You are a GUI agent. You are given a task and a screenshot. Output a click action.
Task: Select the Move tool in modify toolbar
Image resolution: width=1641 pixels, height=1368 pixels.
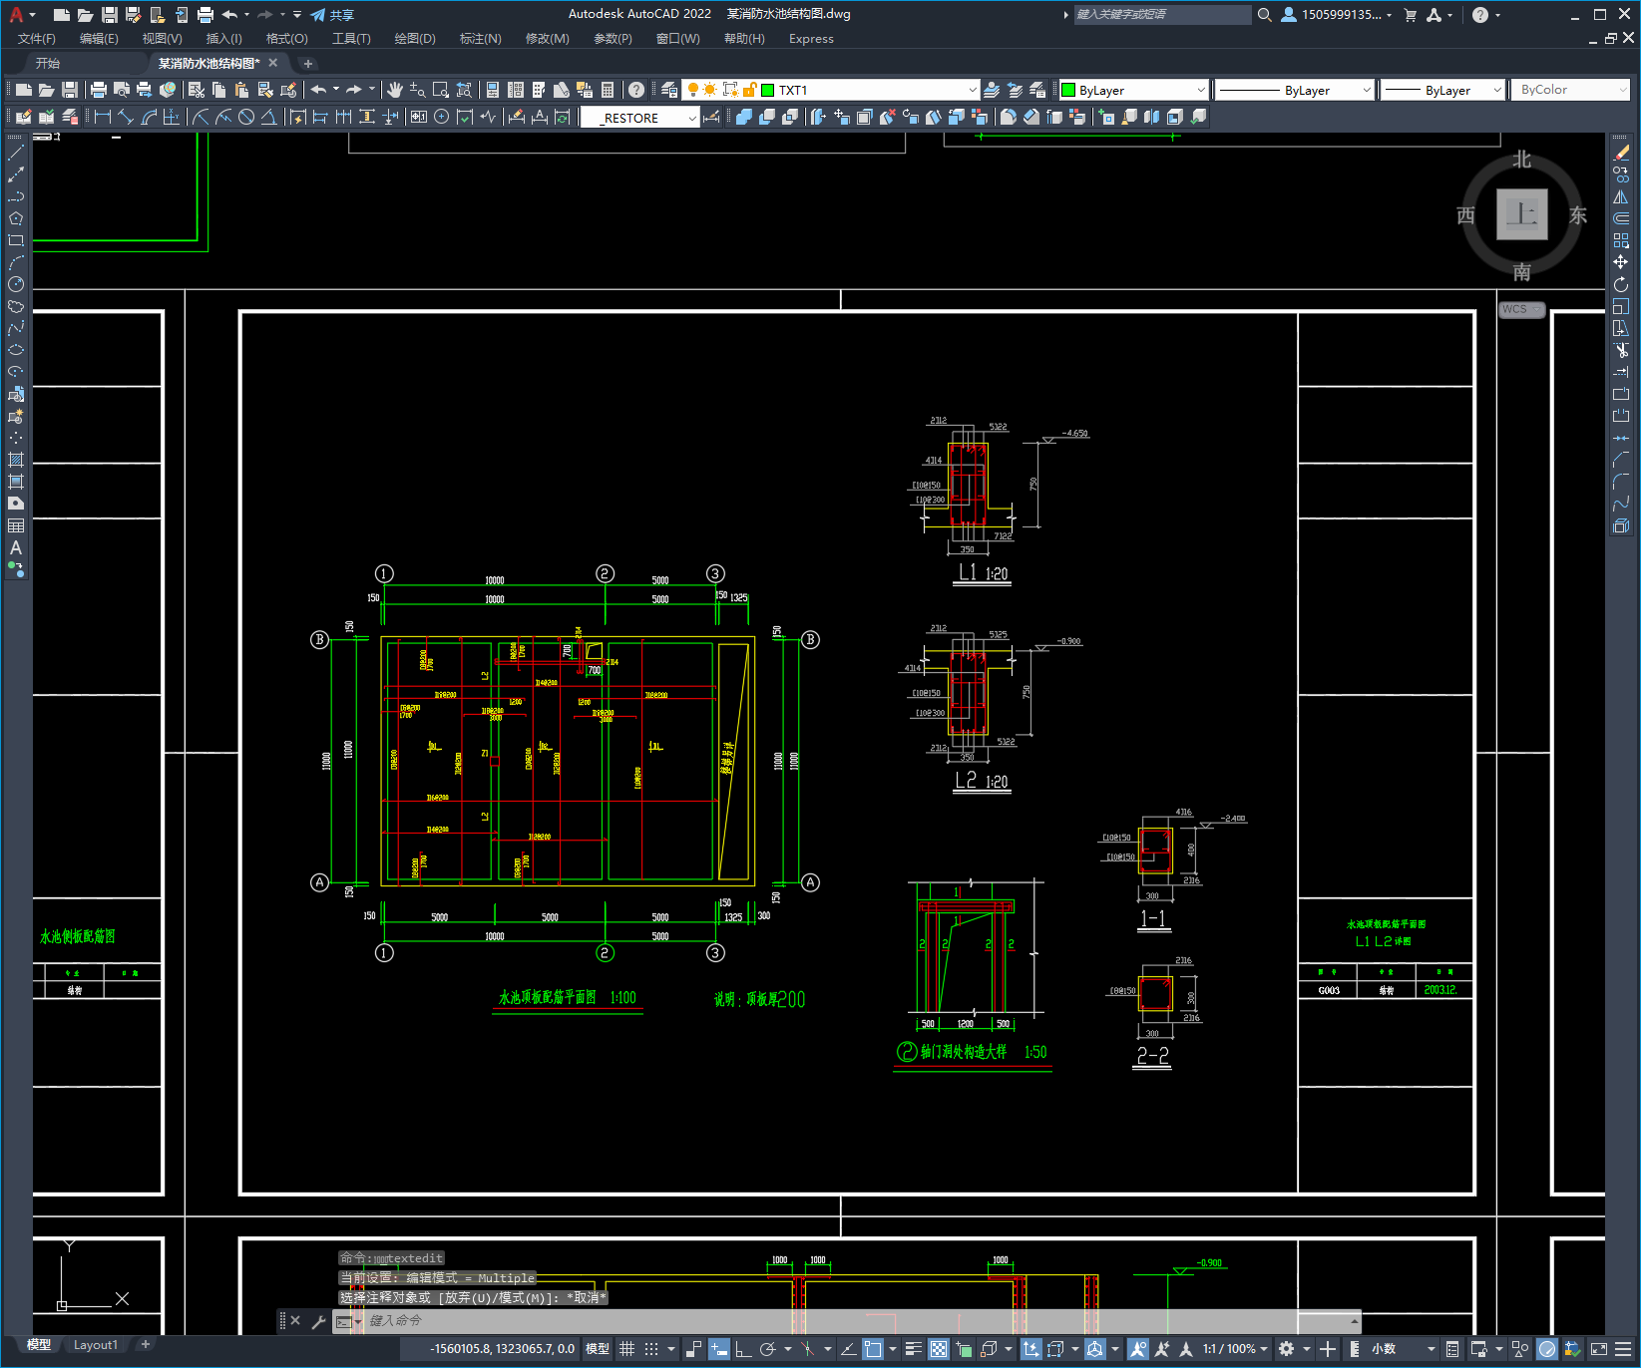click(1621, 262)
